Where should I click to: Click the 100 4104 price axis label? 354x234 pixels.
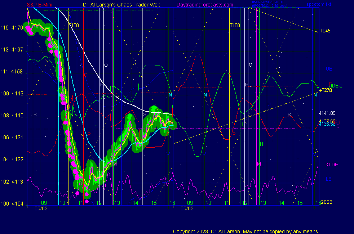pos(12,204)
